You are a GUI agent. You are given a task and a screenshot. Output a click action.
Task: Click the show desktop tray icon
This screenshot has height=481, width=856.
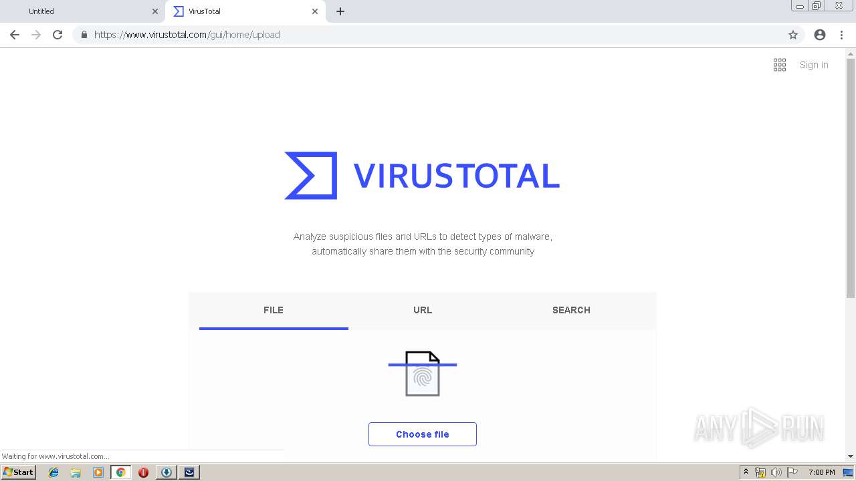pos(848,472)
